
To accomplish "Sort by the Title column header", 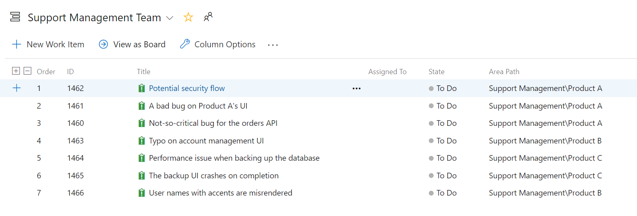I will (x=143, y=72).
